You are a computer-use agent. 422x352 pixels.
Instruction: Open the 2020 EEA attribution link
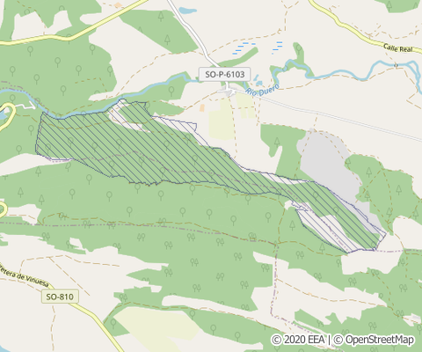pyautogui.click(x=298, y=340)
